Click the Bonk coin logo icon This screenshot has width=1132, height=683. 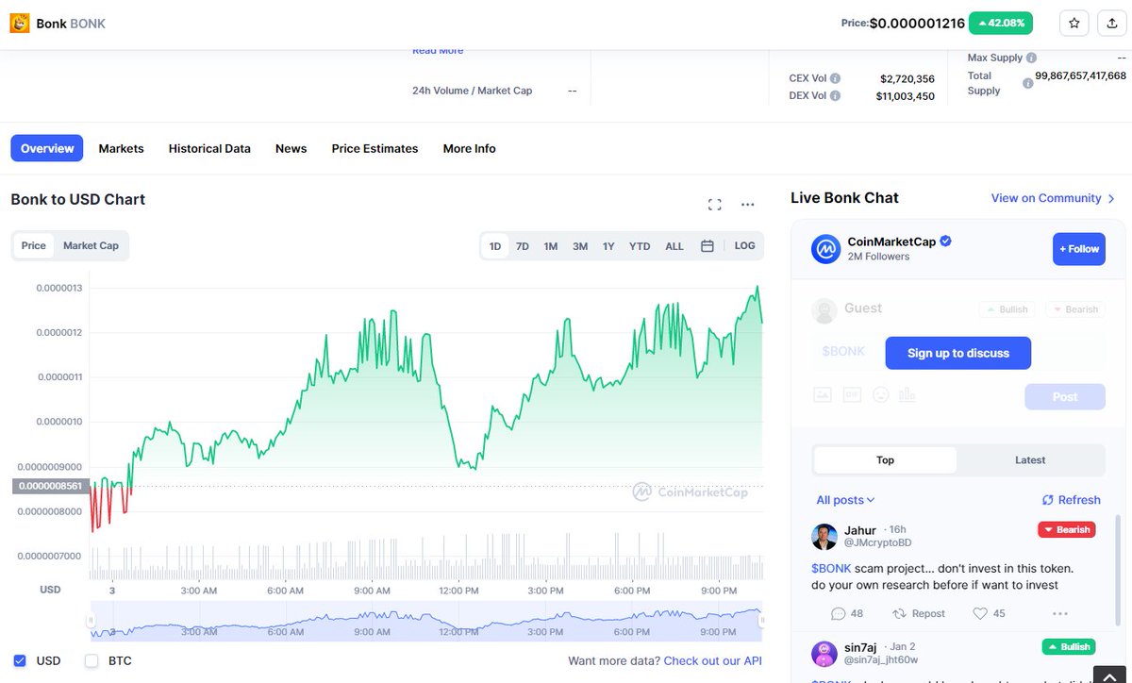[x=20, y=23]
